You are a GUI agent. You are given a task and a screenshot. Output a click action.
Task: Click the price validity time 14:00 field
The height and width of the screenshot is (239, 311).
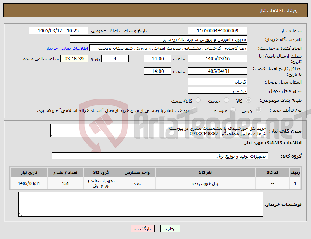(158, 71)
